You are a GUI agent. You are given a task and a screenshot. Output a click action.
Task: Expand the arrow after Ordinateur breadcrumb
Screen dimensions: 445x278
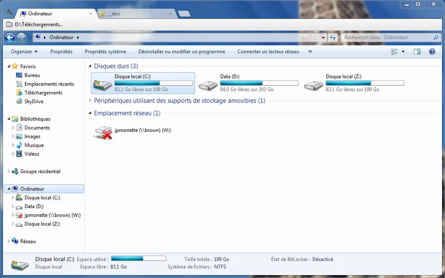[x=78, y=37]
